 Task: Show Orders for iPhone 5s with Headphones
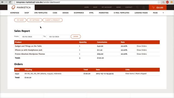(142, 50)
